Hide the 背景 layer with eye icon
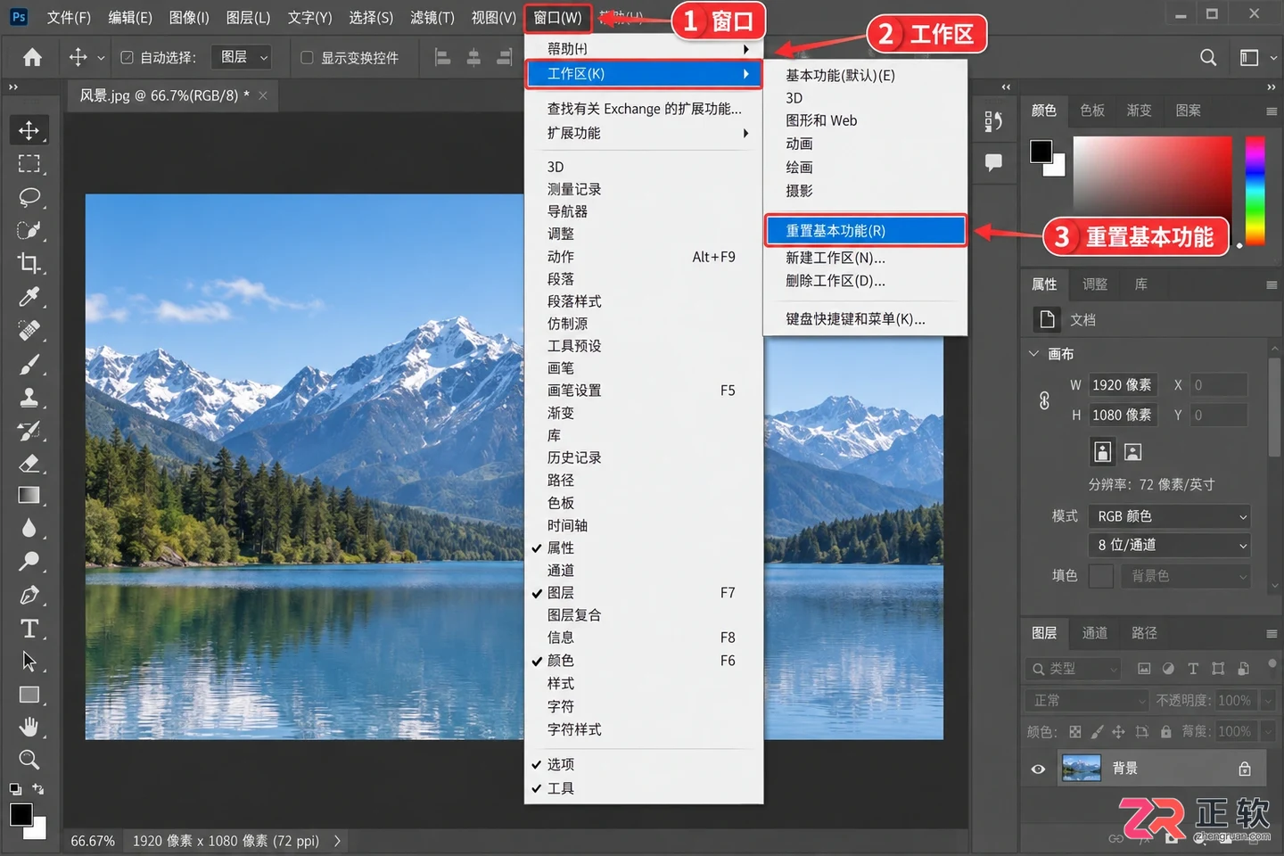 pyautogui.click(x=1038, y=769)
